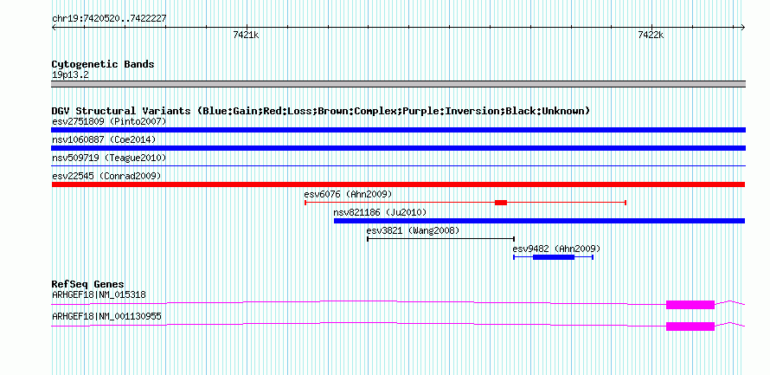Click the small red block of esv6076
Screen dimensions: 770x375
pyautogui.click(x=501, y=203)
